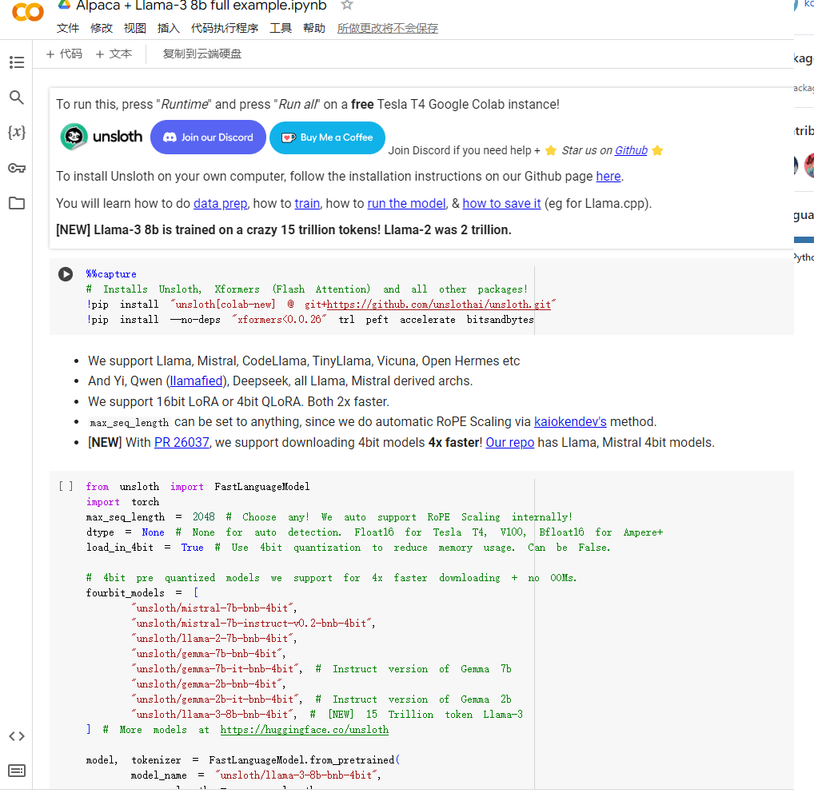Click the max_seq_length value 2048
The height and width of the screenshot is (801, 818).
coord(203,517)
